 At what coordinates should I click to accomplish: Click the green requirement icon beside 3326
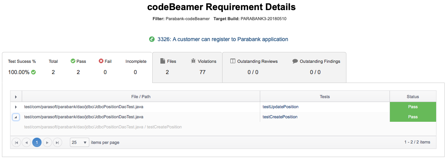pos(152,39)
